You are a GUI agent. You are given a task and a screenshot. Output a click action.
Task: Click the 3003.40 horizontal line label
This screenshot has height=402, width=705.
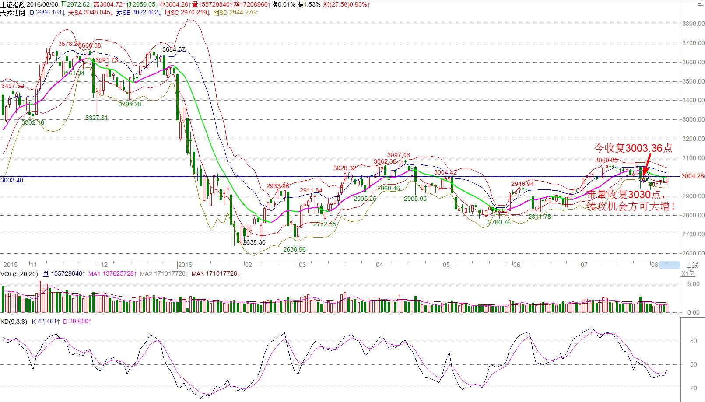12,180
